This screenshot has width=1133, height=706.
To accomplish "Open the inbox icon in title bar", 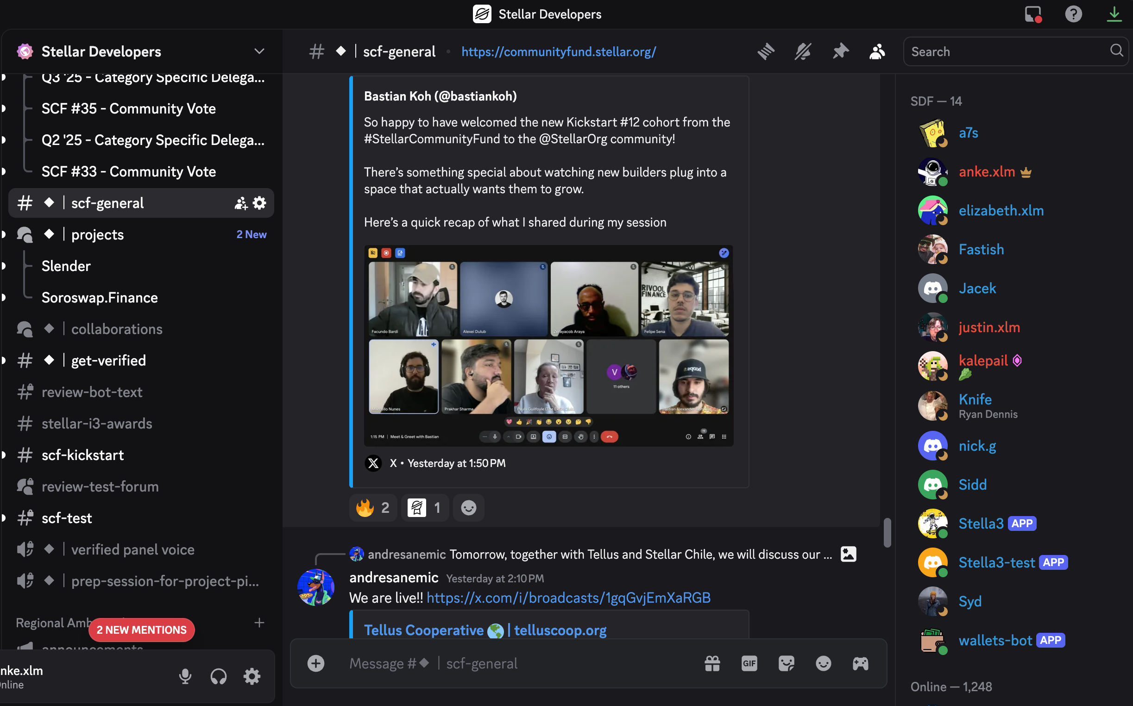I will pyautogui.click(x=1033, y=14).
